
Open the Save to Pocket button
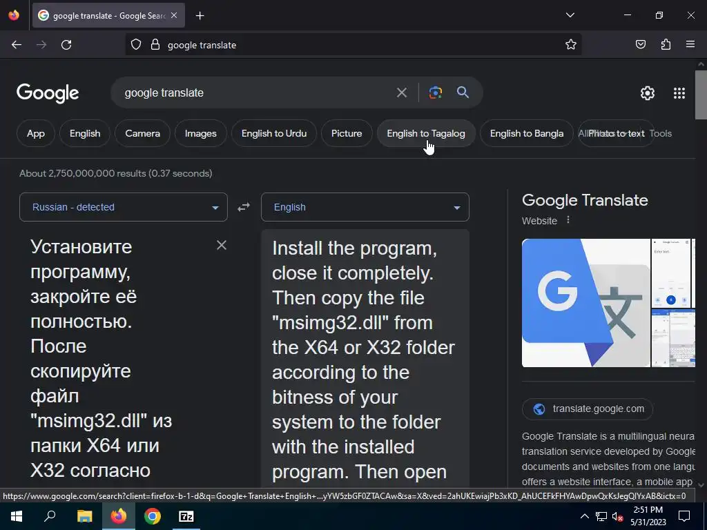[x=641, y=44]
